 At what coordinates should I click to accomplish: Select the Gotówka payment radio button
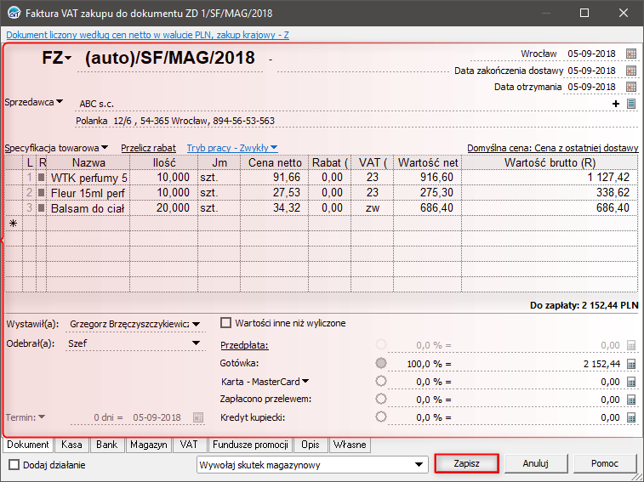point(381,363)
